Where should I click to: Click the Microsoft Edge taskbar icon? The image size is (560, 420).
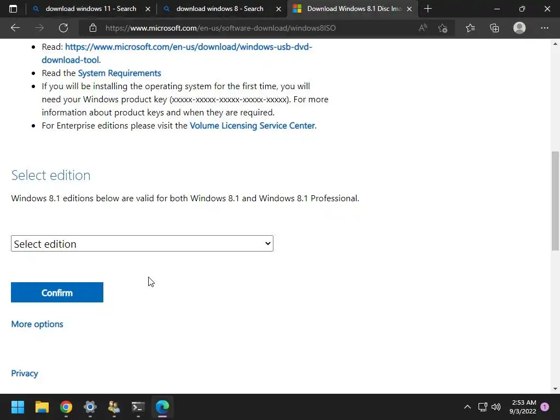162,407
